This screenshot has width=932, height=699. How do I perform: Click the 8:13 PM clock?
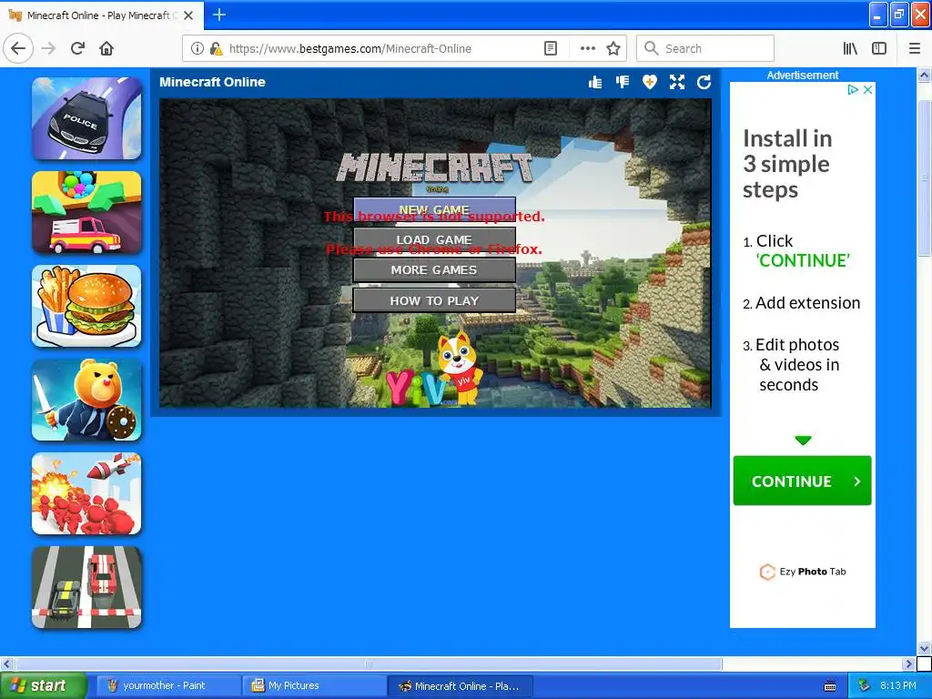coord(897,685)
